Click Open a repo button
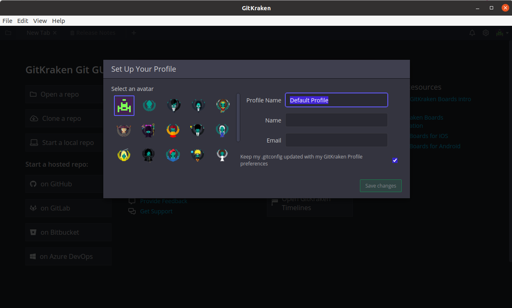 pyautogui.click(x=65, y=94)
